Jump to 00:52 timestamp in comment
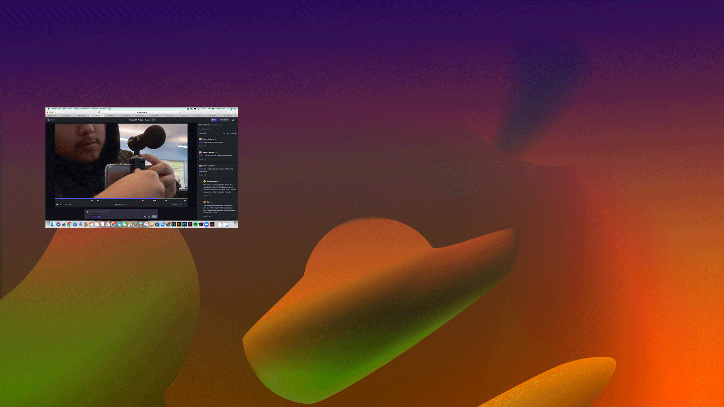Viewport: 724px width, 407px height. click(201, 156)
